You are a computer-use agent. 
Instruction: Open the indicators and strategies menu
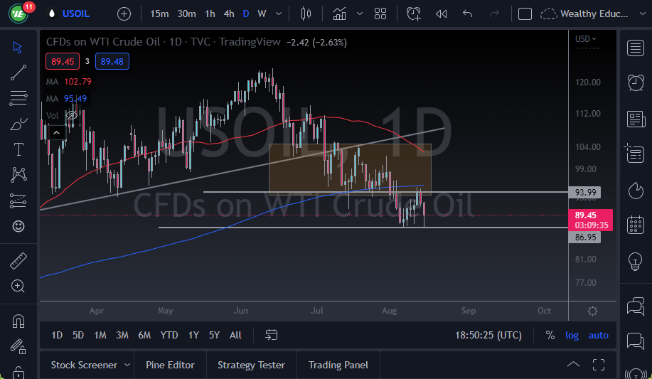click(x=339, y=14)
